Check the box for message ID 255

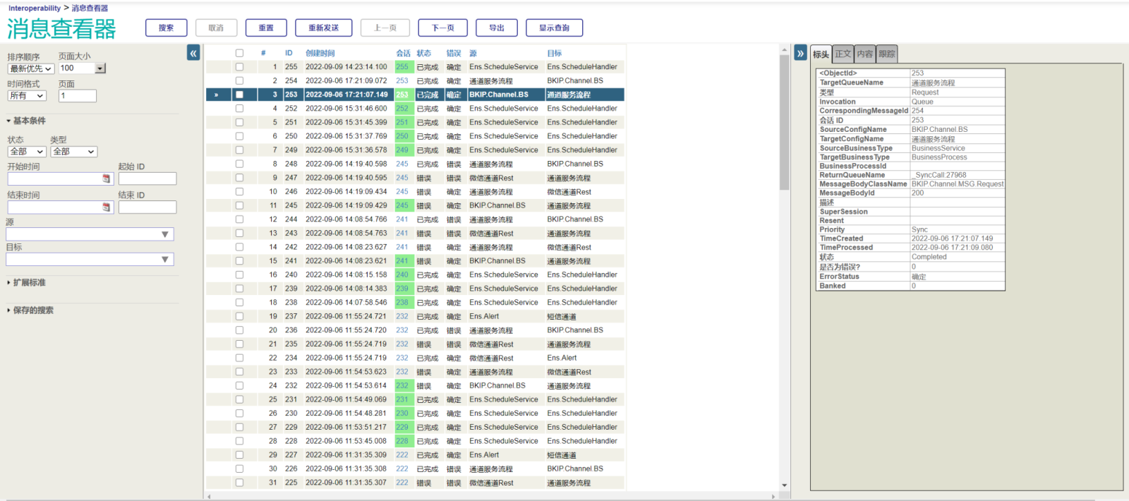(239, 67)
